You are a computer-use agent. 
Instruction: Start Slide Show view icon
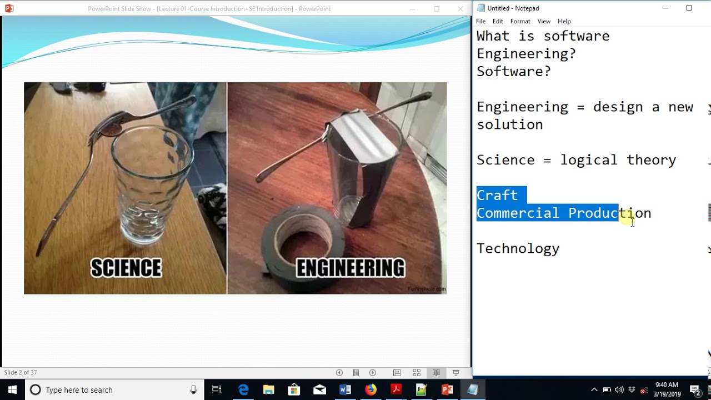pos(456,373)
